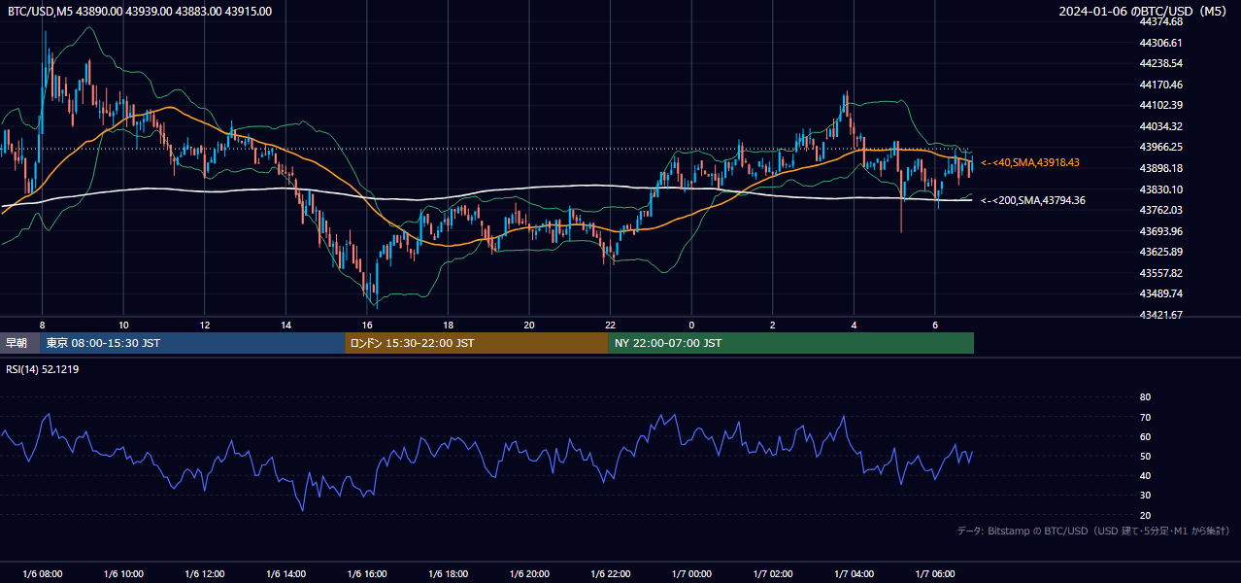Click the hour 16 tick under the price chart
This screenshot has height=583, width=1241.
(367, 325)
